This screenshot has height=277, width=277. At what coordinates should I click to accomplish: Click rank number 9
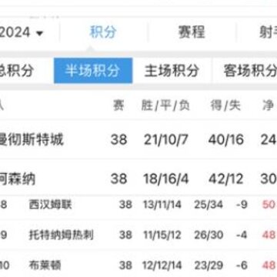click(3, 235)
